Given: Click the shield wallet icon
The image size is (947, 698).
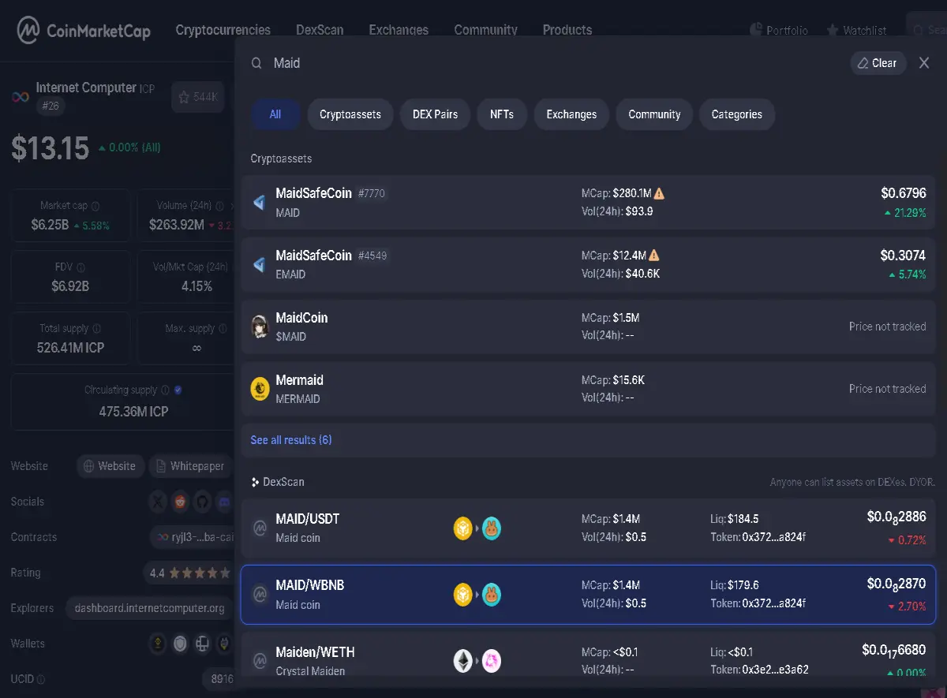Looking at the screenshot, I should click(181, 644).
